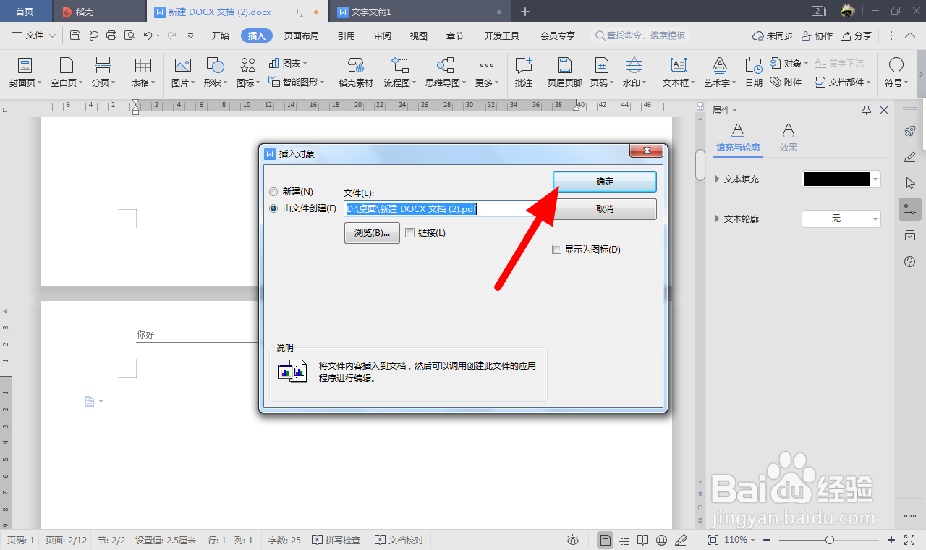This screenshot has width=926, height=550.
Task: Switch to the 页面布局 ribbon tab
Action: coord(302,35)
